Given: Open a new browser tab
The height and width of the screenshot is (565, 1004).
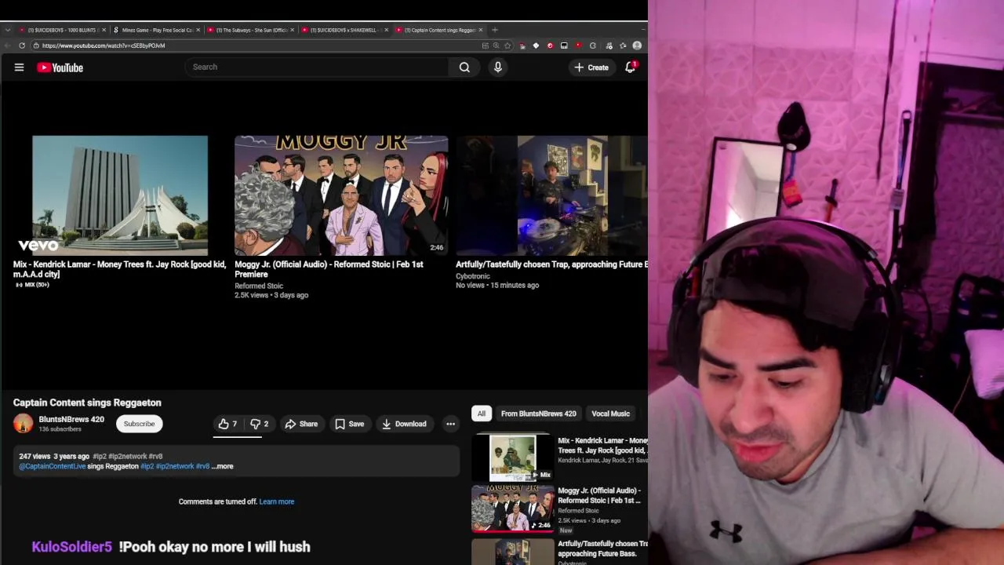Looking at the screenshot, I should [494, 30].
